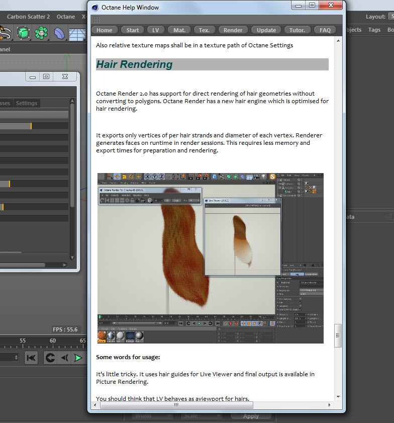Open the Home tab in Octane Help
Viewport: 394px width, 423px height.
tap(105, 30)
